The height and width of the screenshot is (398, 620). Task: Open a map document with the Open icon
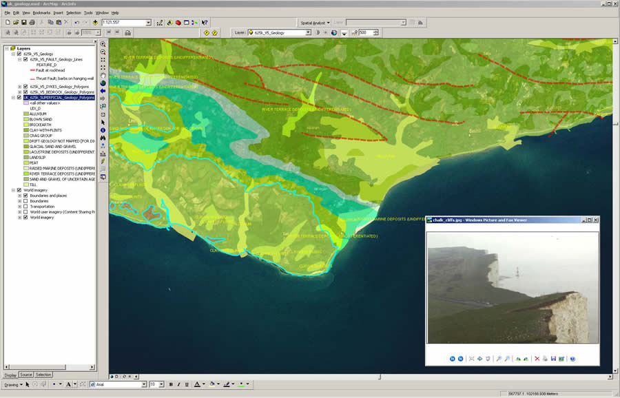click(x=16, y=23)
